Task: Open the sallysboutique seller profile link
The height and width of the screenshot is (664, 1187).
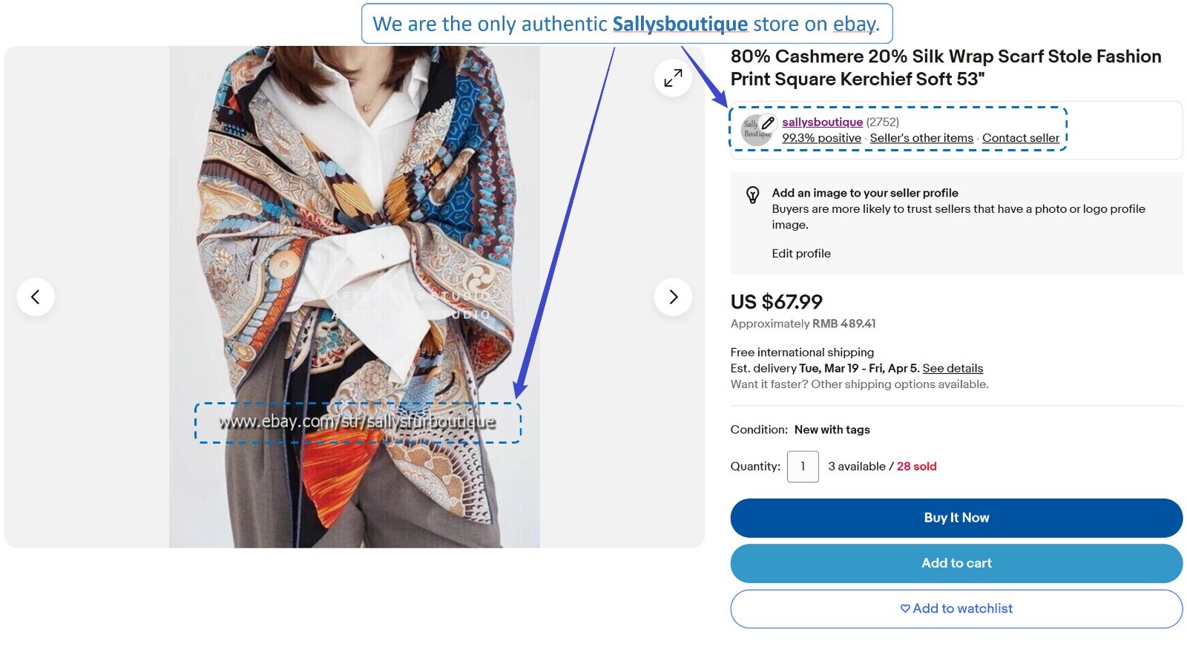Action: pos(822,122)
